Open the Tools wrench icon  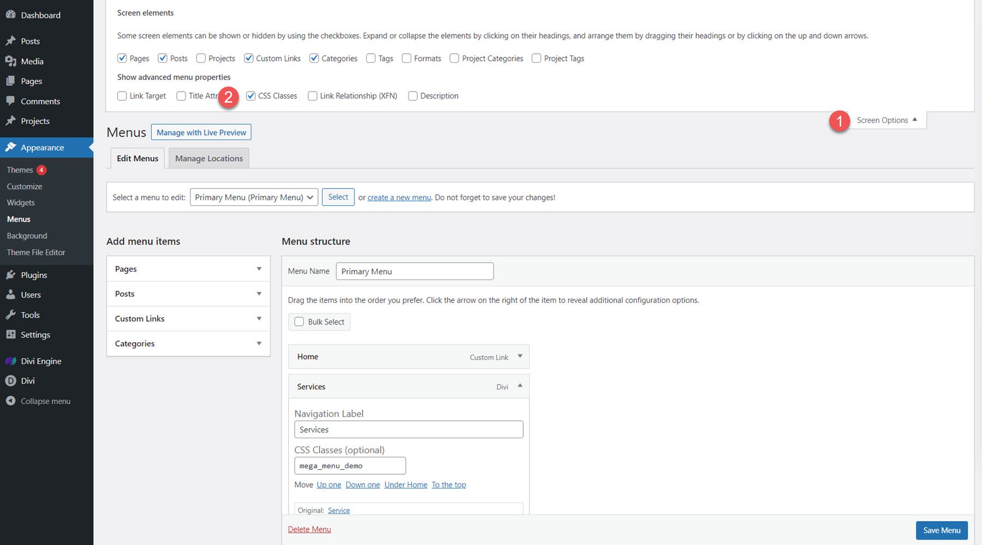tap(11, 314)
